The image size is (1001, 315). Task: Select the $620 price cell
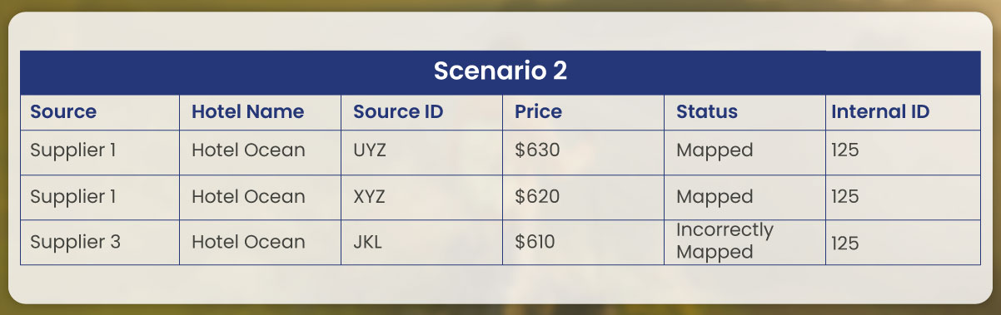(583, 197)
